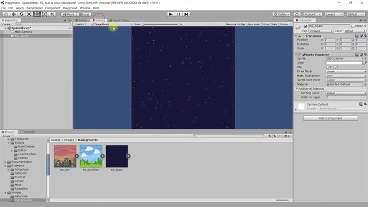Open Transform component gear menu
This screenshot has height=207, width=368.
(x=366, y=36)
